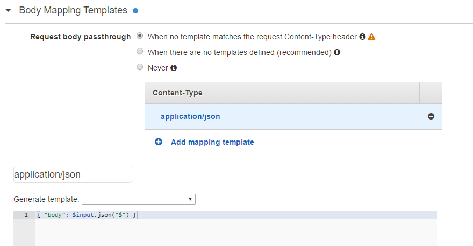This screenshot has height=246, width=473.
Task: Click empty editor area below line 1
Action: [177, 232]
